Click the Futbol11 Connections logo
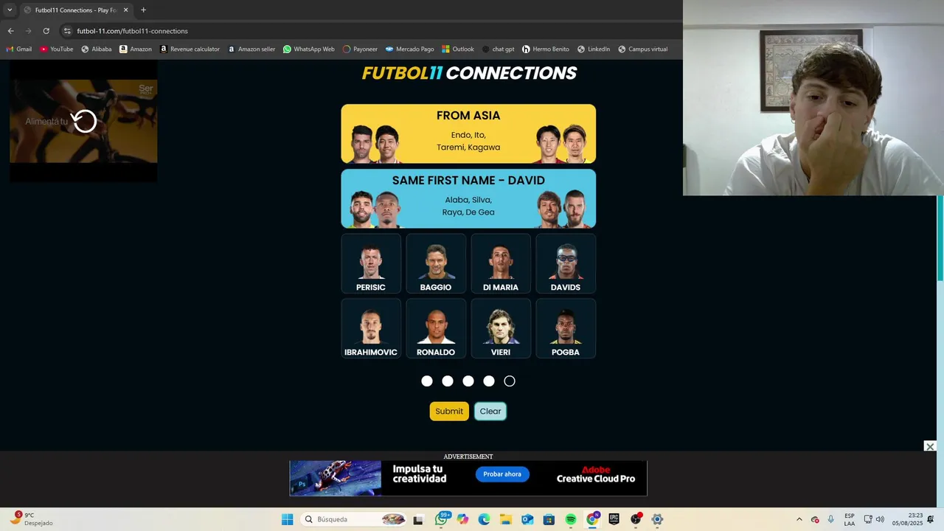The height and width of the screenshot is (531, 944). point(469,73)
